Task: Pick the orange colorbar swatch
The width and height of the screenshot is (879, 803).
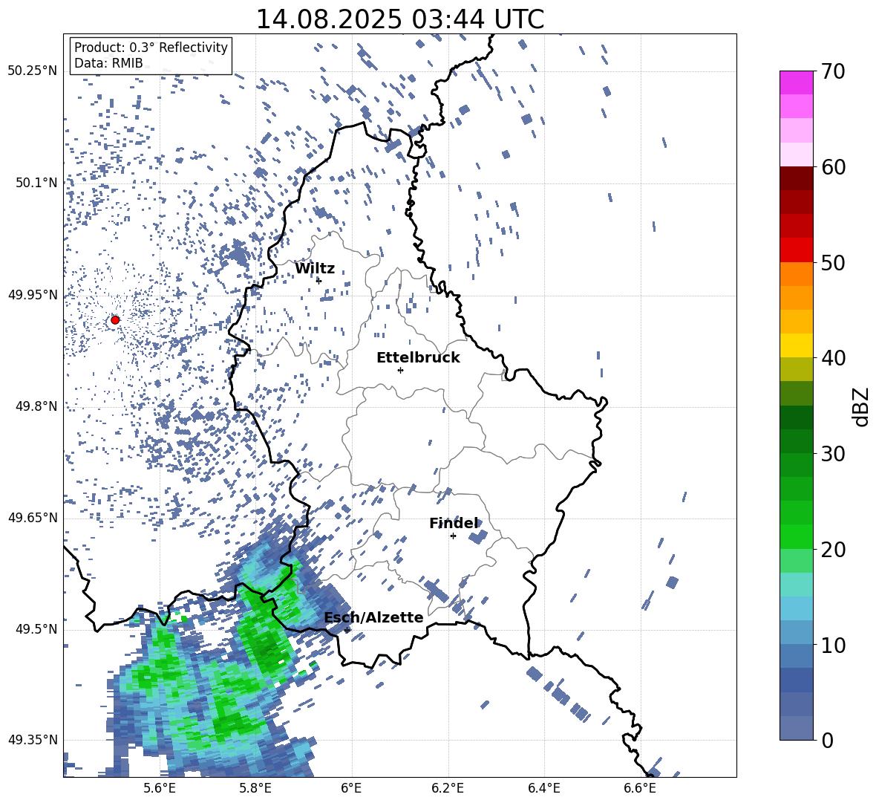Action: click(x=796, y=274)
